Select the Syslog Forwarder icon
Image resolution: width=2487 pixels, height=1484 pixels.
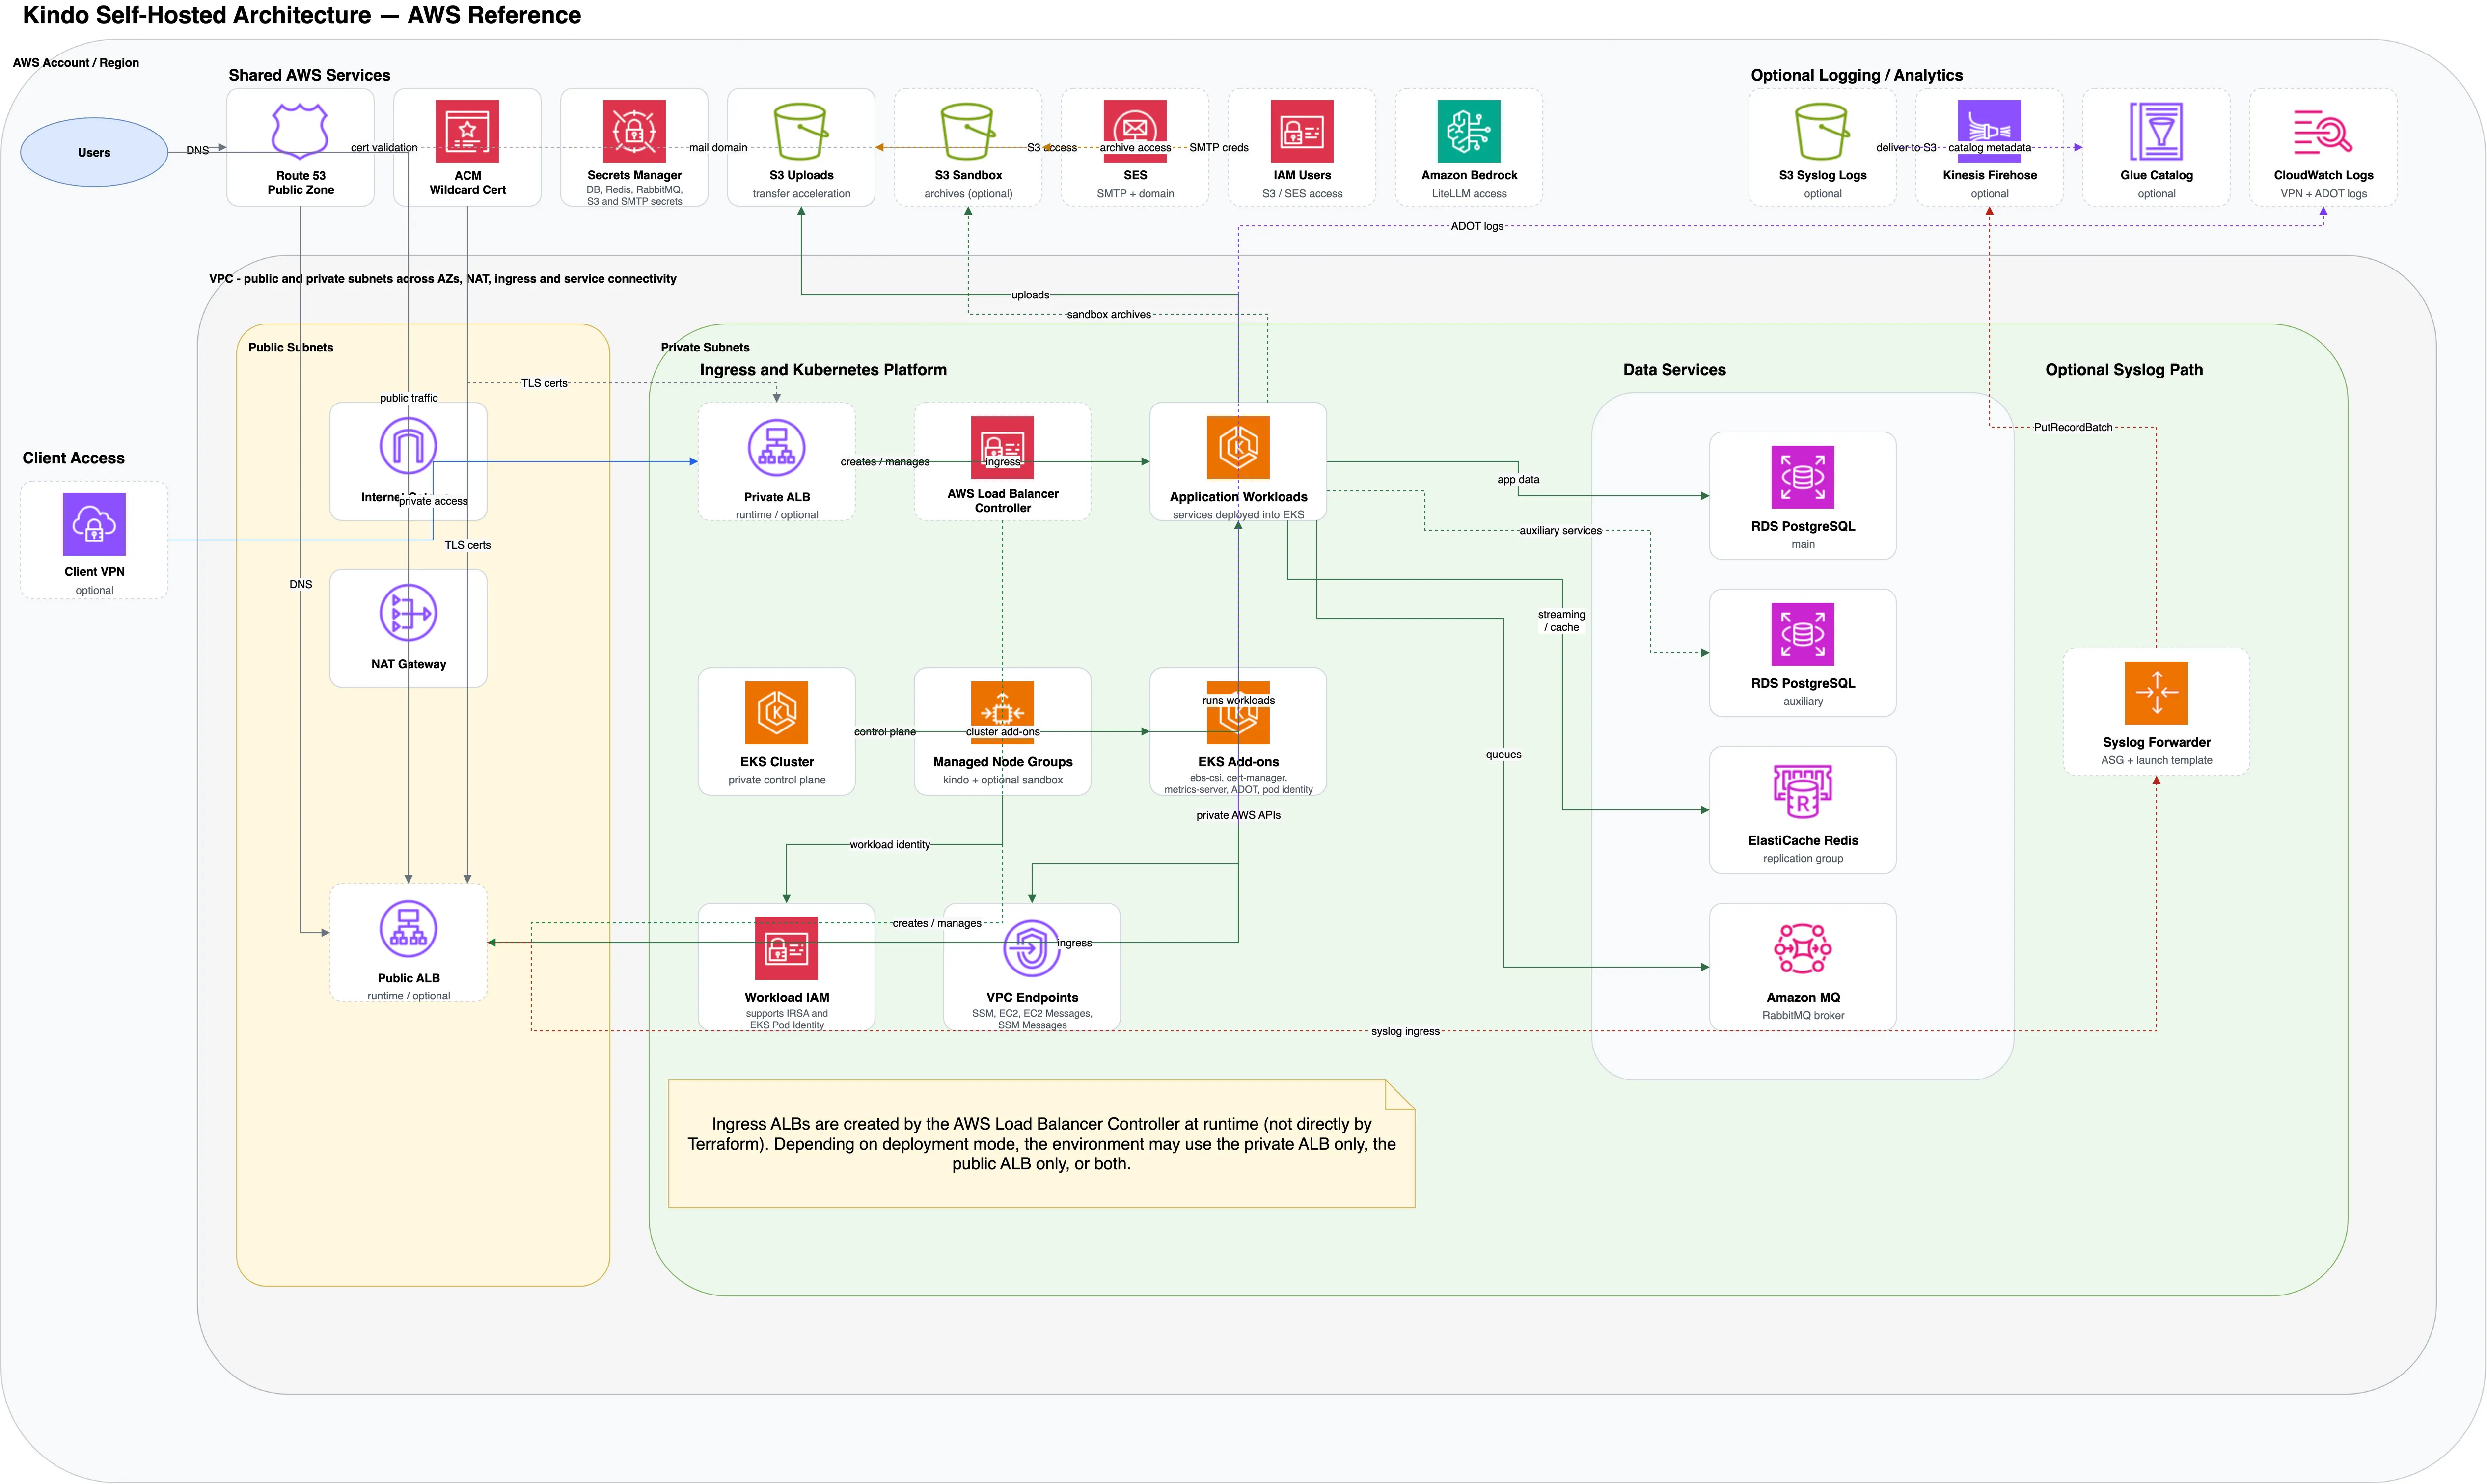pos(2156,693)
